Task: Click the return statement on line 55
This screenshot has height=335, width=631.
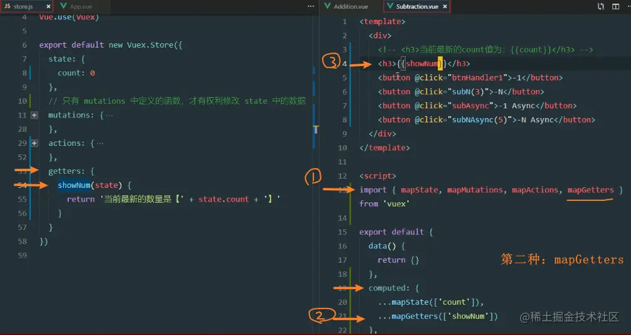Action: [173, 199]
